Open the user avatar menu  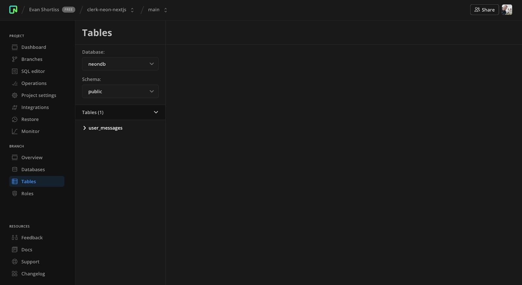tap(507, 10)
